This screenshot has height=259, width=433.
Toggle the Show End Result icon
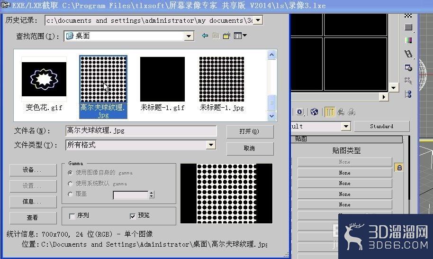click(330, 112)
